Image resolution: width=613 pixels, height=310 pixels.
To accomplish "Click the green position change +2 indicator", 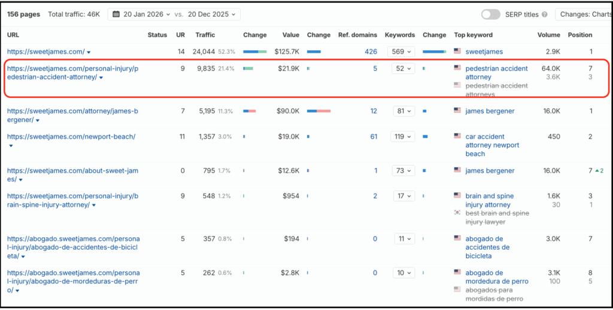I will coord(599,170).
